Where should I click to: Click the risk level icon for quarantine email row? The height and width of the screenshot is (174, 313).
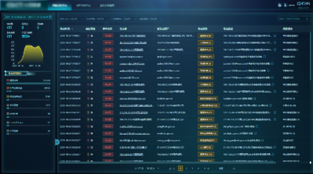point(88,56)
